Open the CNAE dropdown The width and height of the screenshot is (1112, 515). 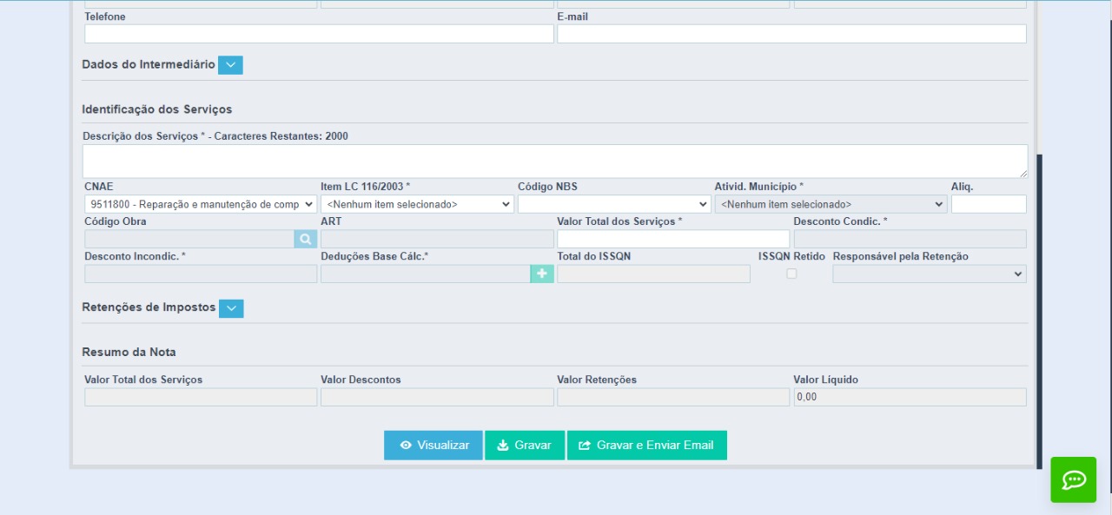click(x=201, y=204)
